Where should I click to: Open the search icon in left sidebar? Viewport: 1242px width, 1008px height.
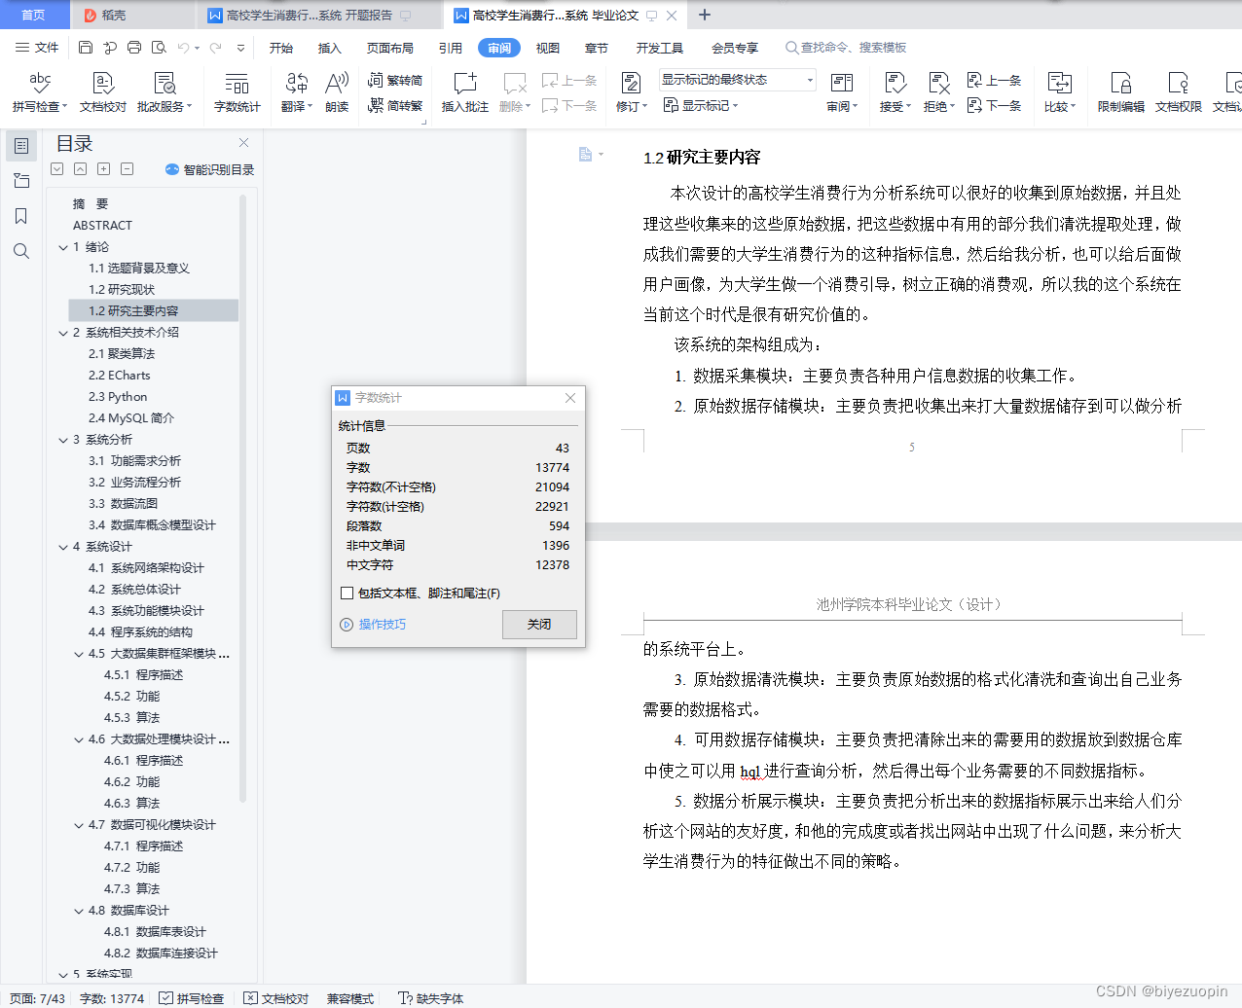[21, 251]
